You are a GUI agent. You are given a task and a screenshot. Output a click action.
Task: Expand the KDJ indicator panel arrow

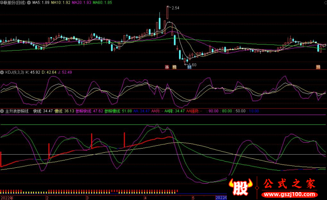(2, 72)
